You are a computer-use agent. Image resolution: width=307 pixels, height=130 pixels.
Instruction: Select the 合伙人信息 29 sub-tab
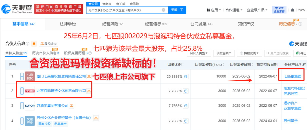16,53
